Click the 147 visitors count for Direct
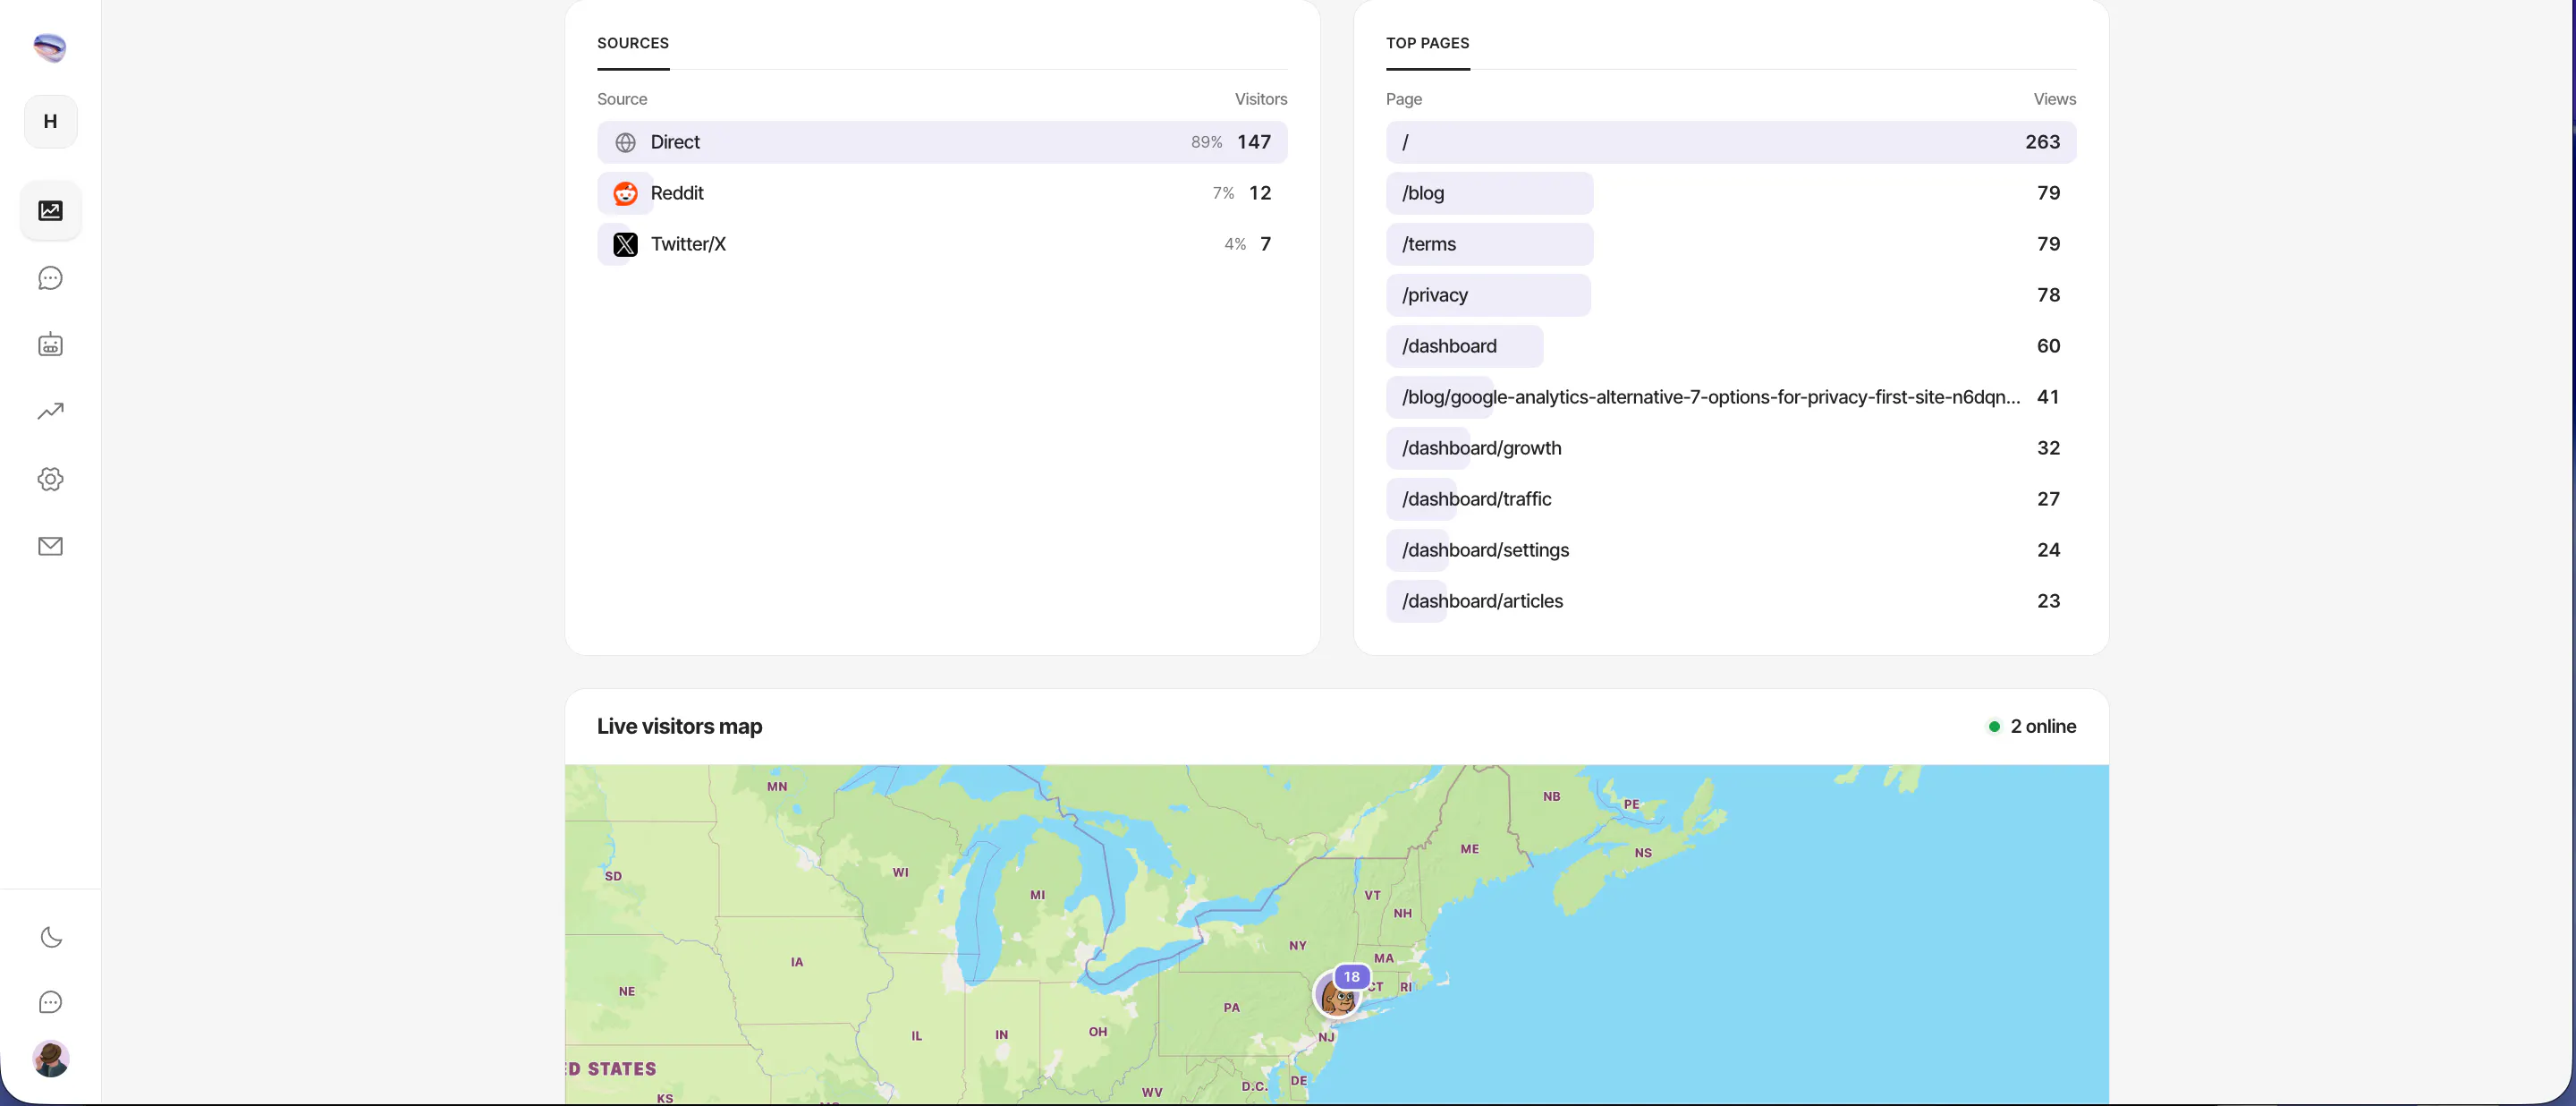This screenshot has height=1106, width=2576. tap(1253, 142)
